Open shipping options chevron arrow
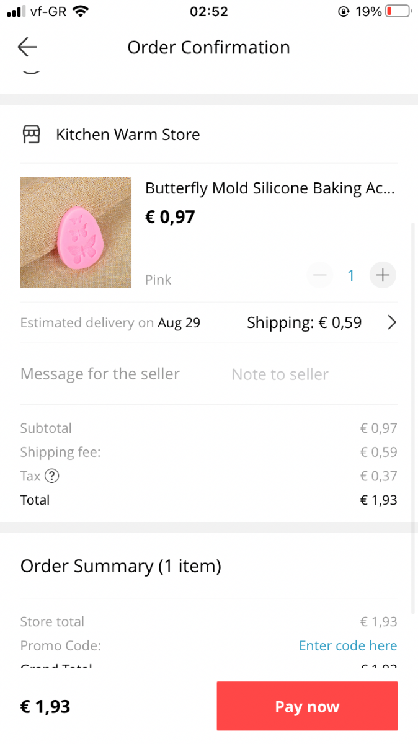The image size is (418, 744). point(391,322)
